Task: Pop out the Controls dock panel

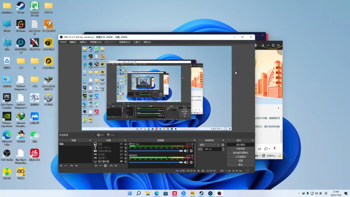Action: 253,140
